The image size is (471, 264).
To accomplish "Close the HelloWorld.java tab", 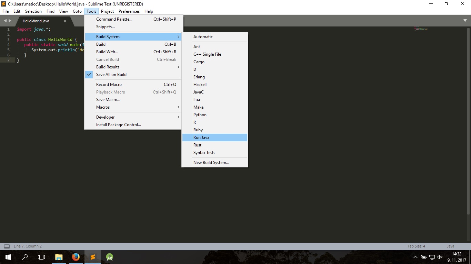I will pyautogui.click(x=65, y=21).
